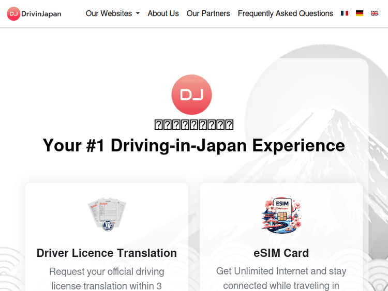This screenshot has width=388, height=291.
Task: Click the unrendered Japanese subtitle text
Action: [x=194, y=125]
